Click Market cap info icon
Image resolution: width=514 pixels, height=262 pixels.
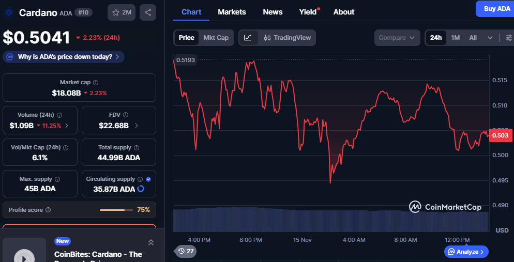96,83
